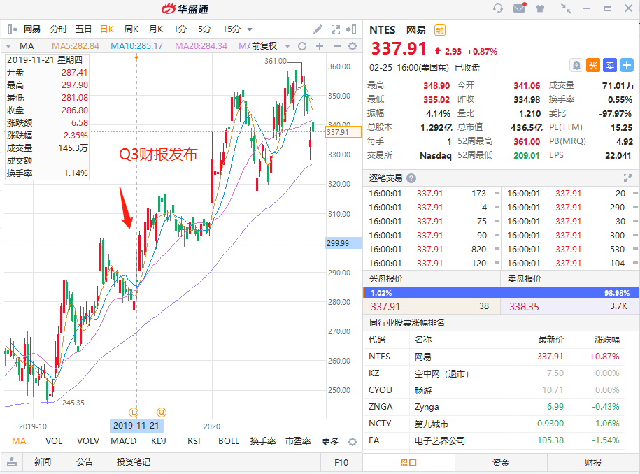Expand the 逐笔交易 panel
Image resolution: width=640 pixels, height=474 pixels.
pyautogui.click(x=627, y=178)
